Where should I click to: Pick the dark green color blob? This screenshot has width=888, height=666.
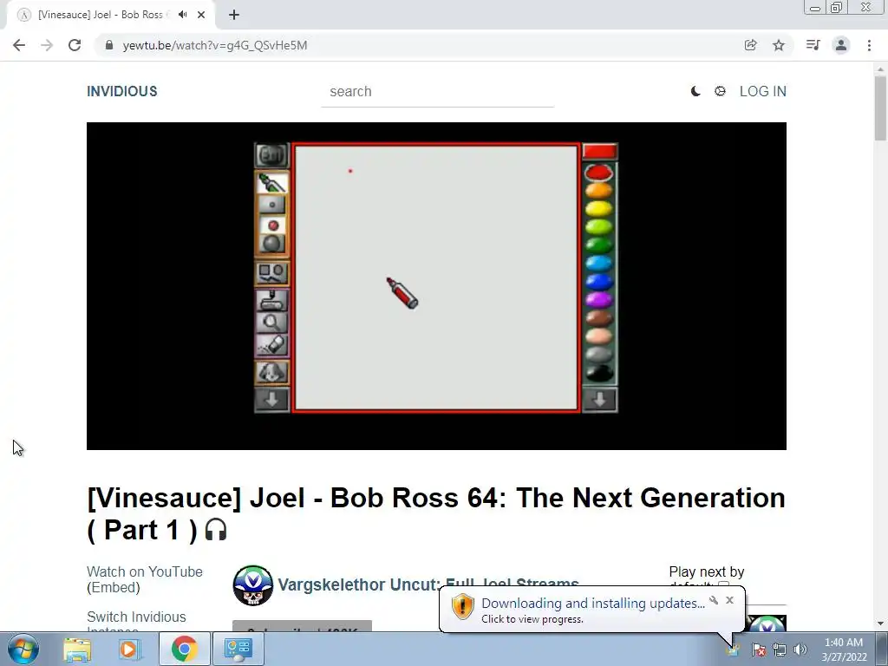click(598, 245)
